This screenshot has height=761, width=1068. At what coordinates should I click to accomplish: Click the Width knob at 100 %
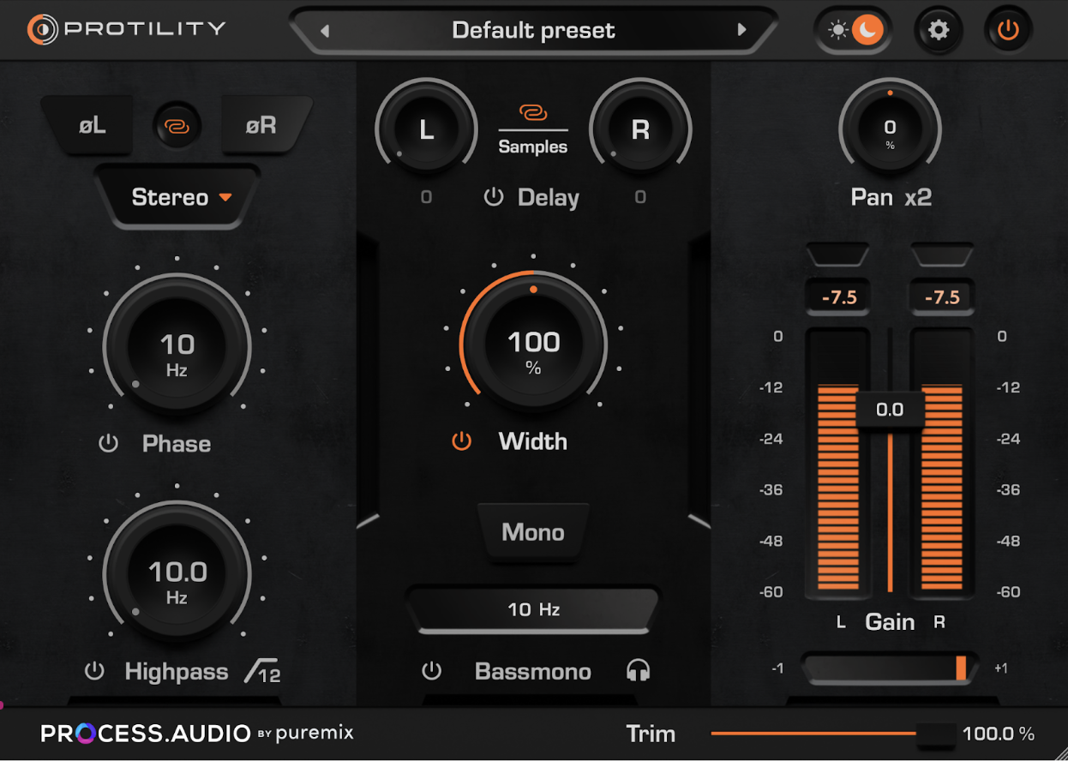pos(533,344)
